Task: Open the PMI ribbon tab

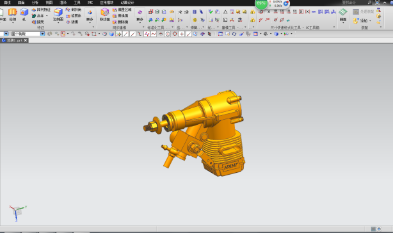Action: tap(90, 3)
